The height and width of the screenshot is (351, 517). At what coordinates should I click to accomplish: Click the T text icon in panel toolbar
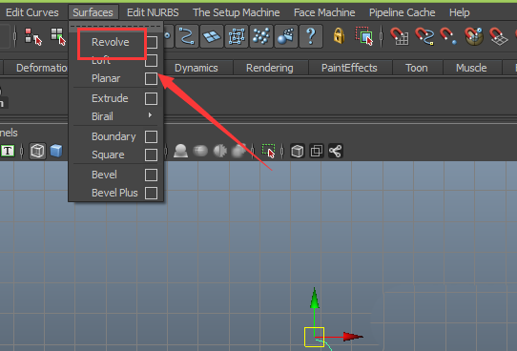point(8,152)
